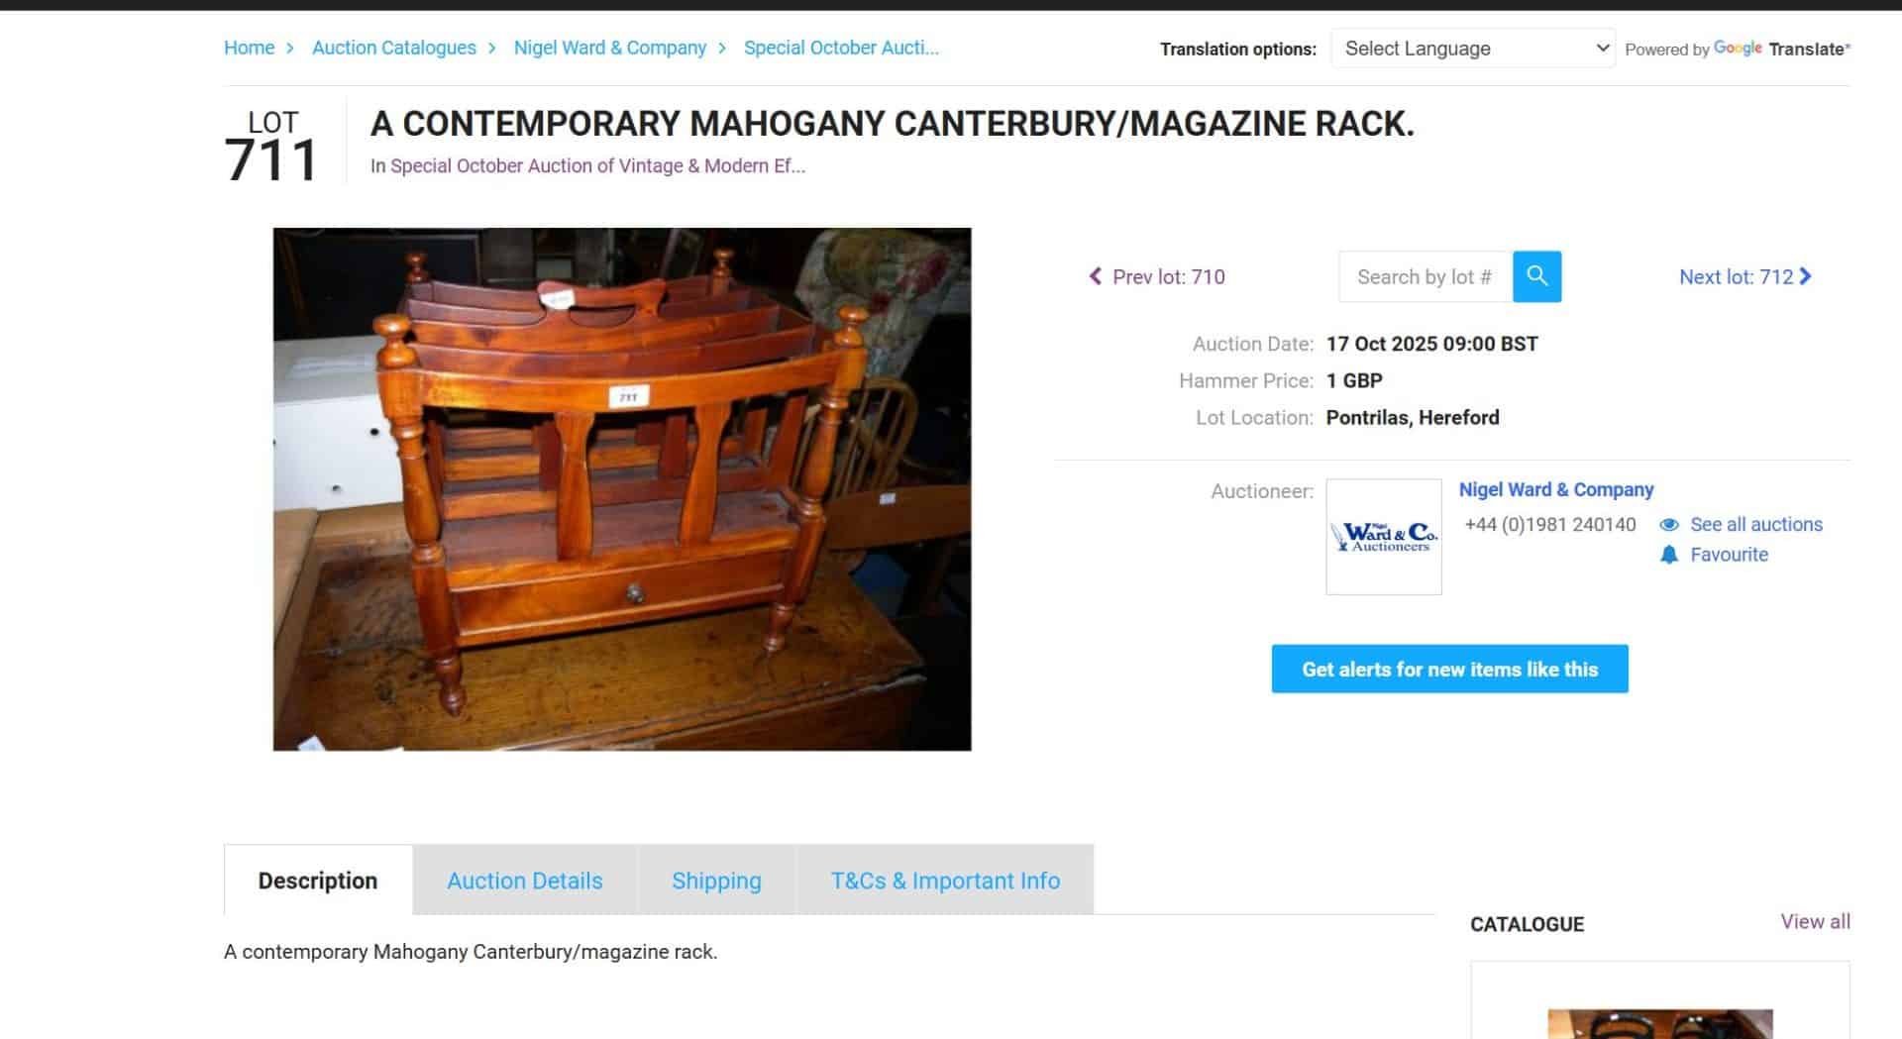The width and height of the screenshot is (1902, 1039).
Task: Open the Auction Catalogues breadcrumb
Action: pyautogui.click(x=394, y=48)
